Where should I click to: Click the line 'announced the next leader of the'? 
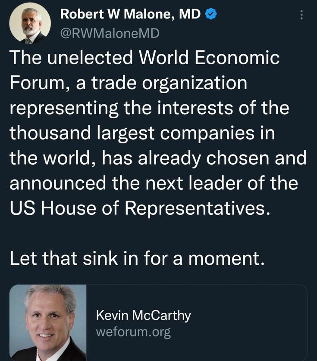(154, 183)
